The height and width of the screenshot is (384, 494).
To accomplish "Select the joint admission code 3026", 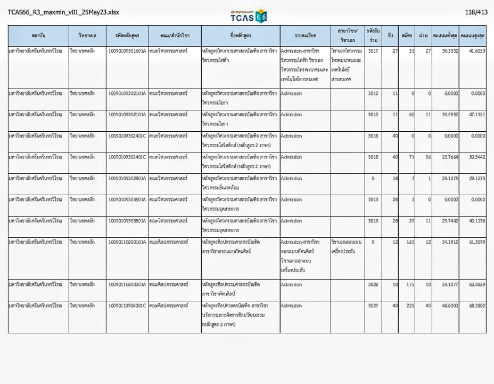I will coord(373,284).
